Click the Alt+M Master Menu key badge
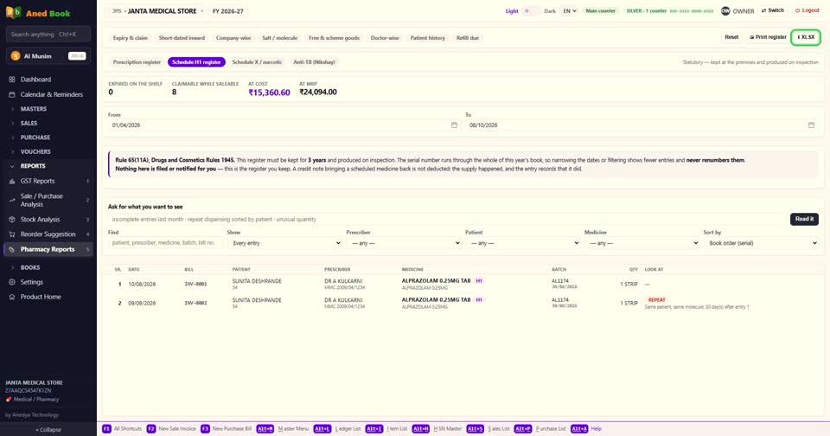The height and width of the screenshot is (436, 830). coord(265,428)
